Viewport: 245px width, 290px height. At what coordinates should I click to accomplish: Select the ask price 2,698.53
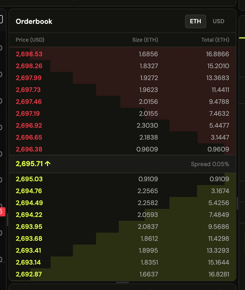click(29, 54)
